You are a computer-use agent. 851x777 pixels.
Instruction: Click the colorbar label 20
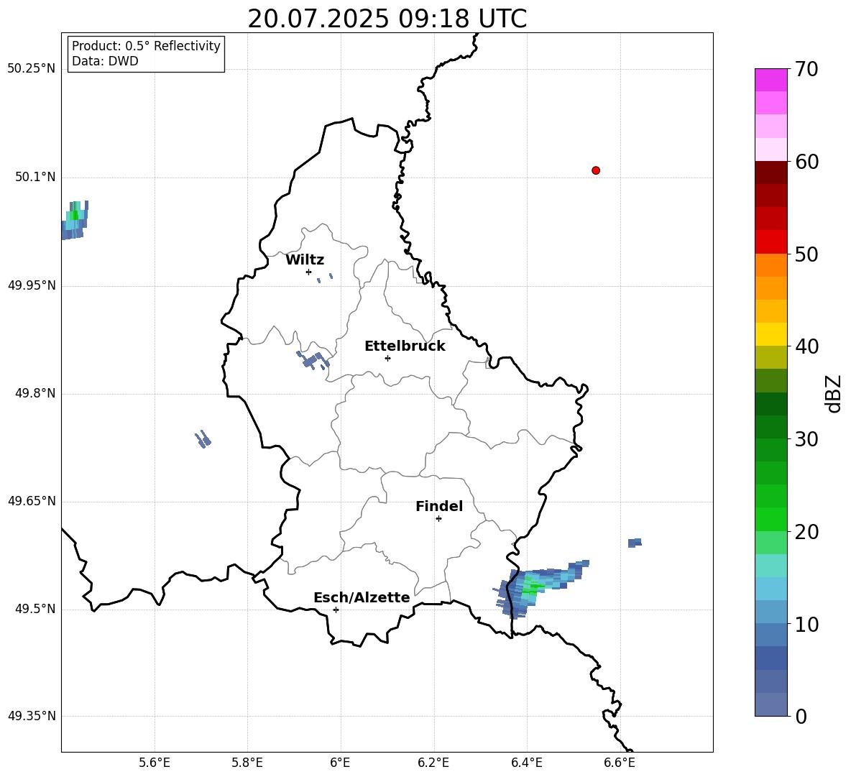pos(806,532)
